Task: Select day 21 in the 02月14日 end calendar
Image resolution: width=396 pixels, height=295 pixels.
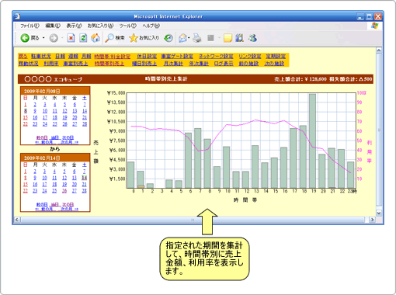Action: [85, 184]
